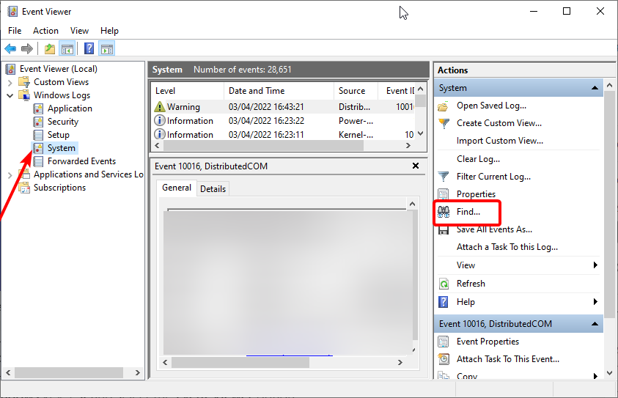The height and width of the screenshot is (398, 618).
Task: Select the Warning event row 16:43:21
Action: (x=284, y=107)
